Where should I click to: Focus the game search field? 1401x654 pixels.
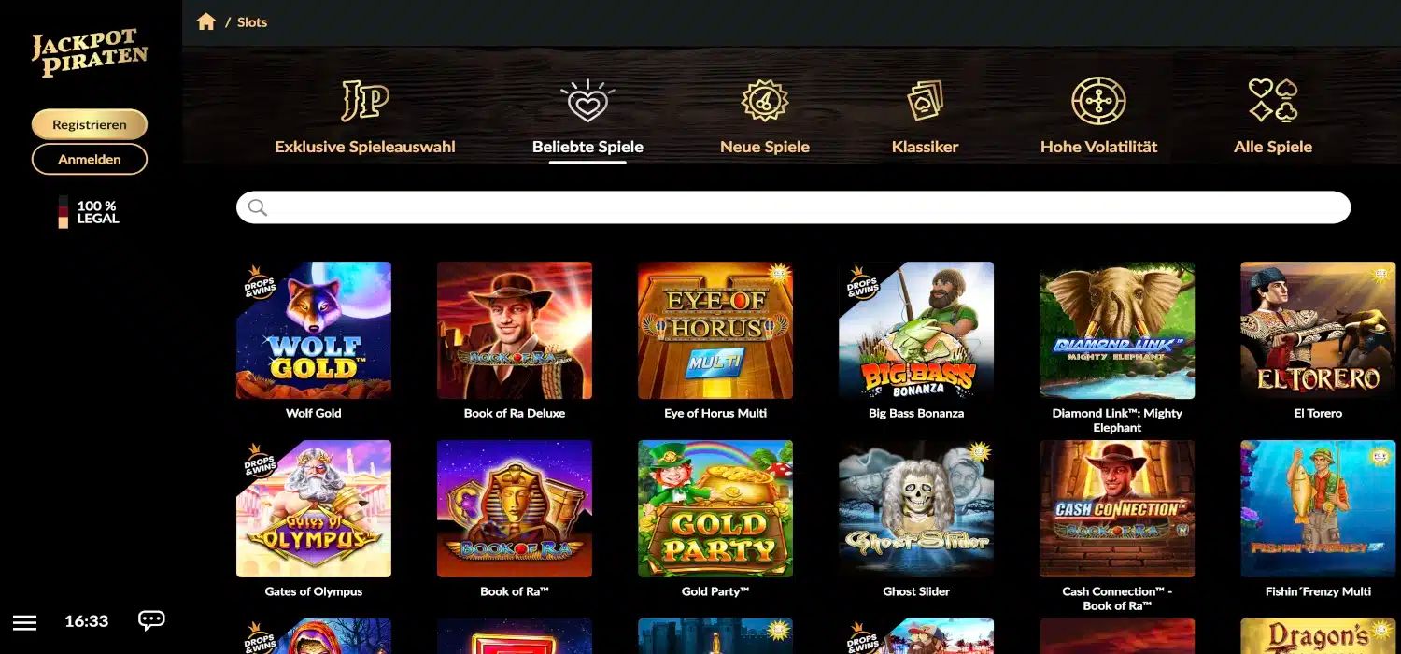(794, 207)
